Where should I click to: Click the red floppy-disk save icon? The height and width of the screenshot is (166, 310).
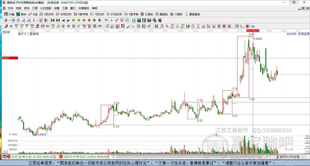[149, 20]
